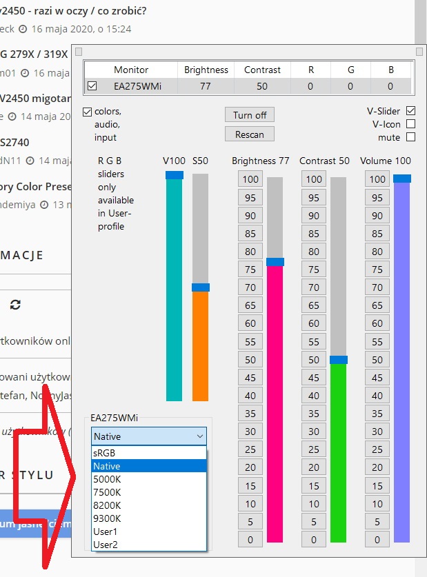Image resolution: width=427 pixels, height=577 pixels.
Task: Toggle the colors, audio, input checkbox
Action: [x=87, y=112]
